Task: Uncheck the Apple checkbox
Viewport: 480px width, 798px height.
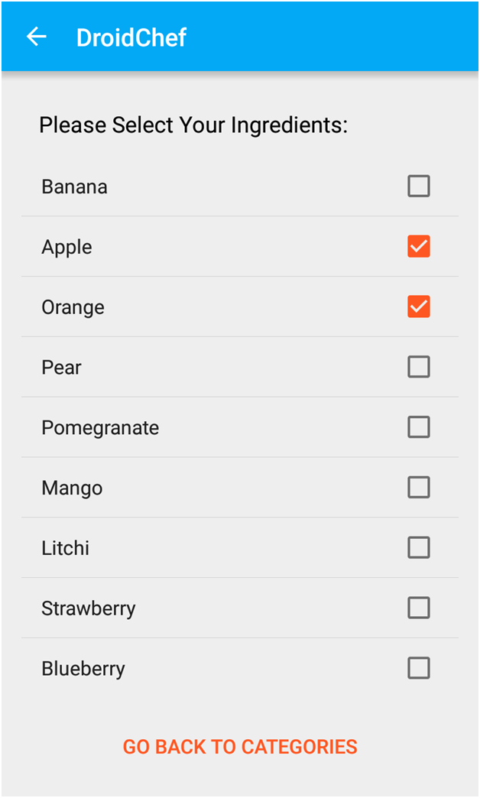Action: click(418, 246)
